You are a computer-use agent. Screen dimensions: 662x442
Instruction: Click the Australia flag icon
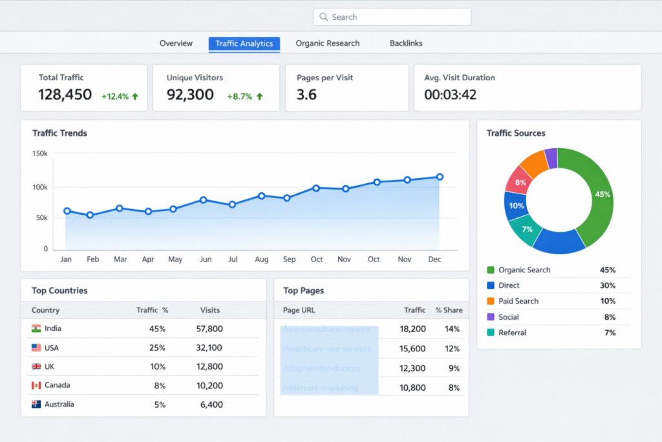[x=36, y=404]
